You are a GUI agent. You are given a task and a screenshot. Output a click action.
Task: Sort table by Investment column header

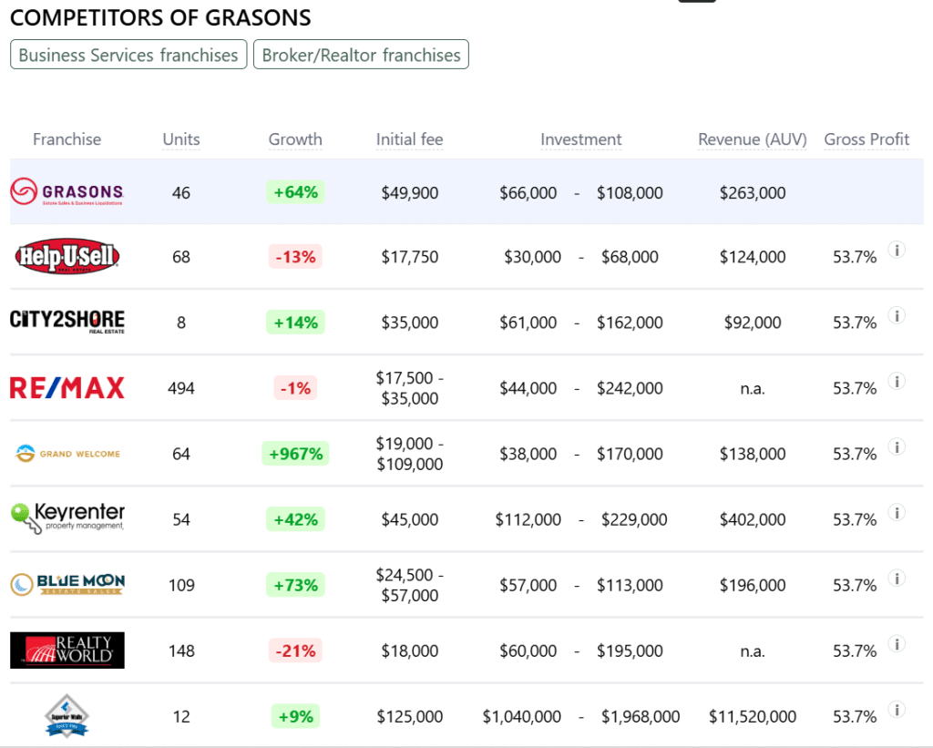click(x=580, y=139)
